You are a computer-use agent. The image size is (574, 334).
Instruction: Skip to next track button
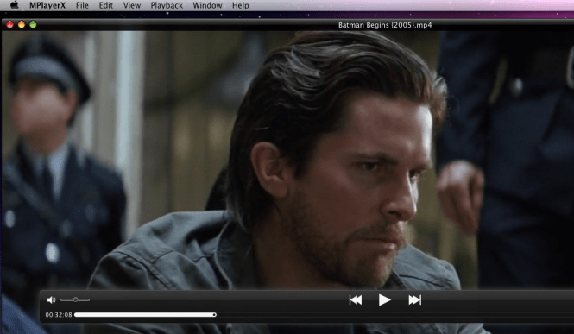click(x=415, y=300)
